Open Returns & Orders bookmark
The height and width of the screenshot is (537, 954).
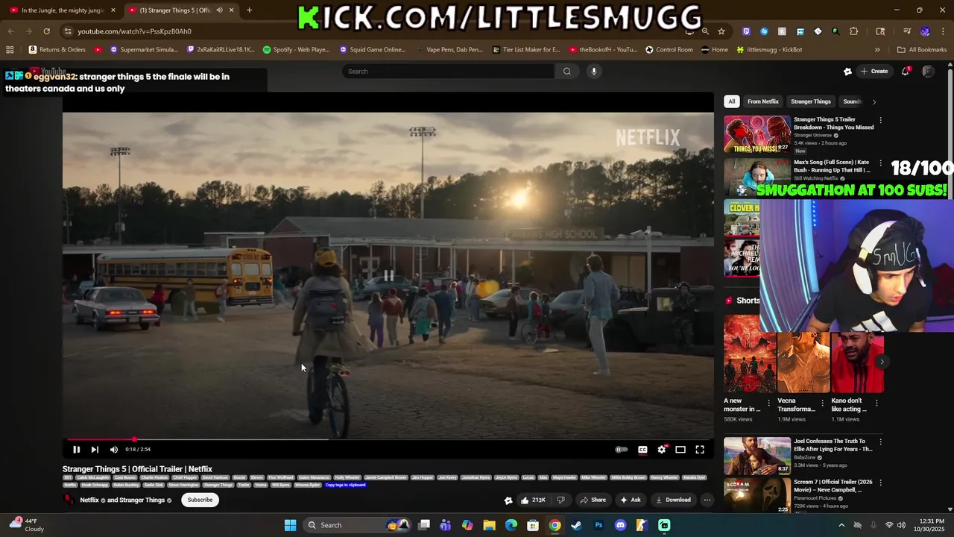57,50
